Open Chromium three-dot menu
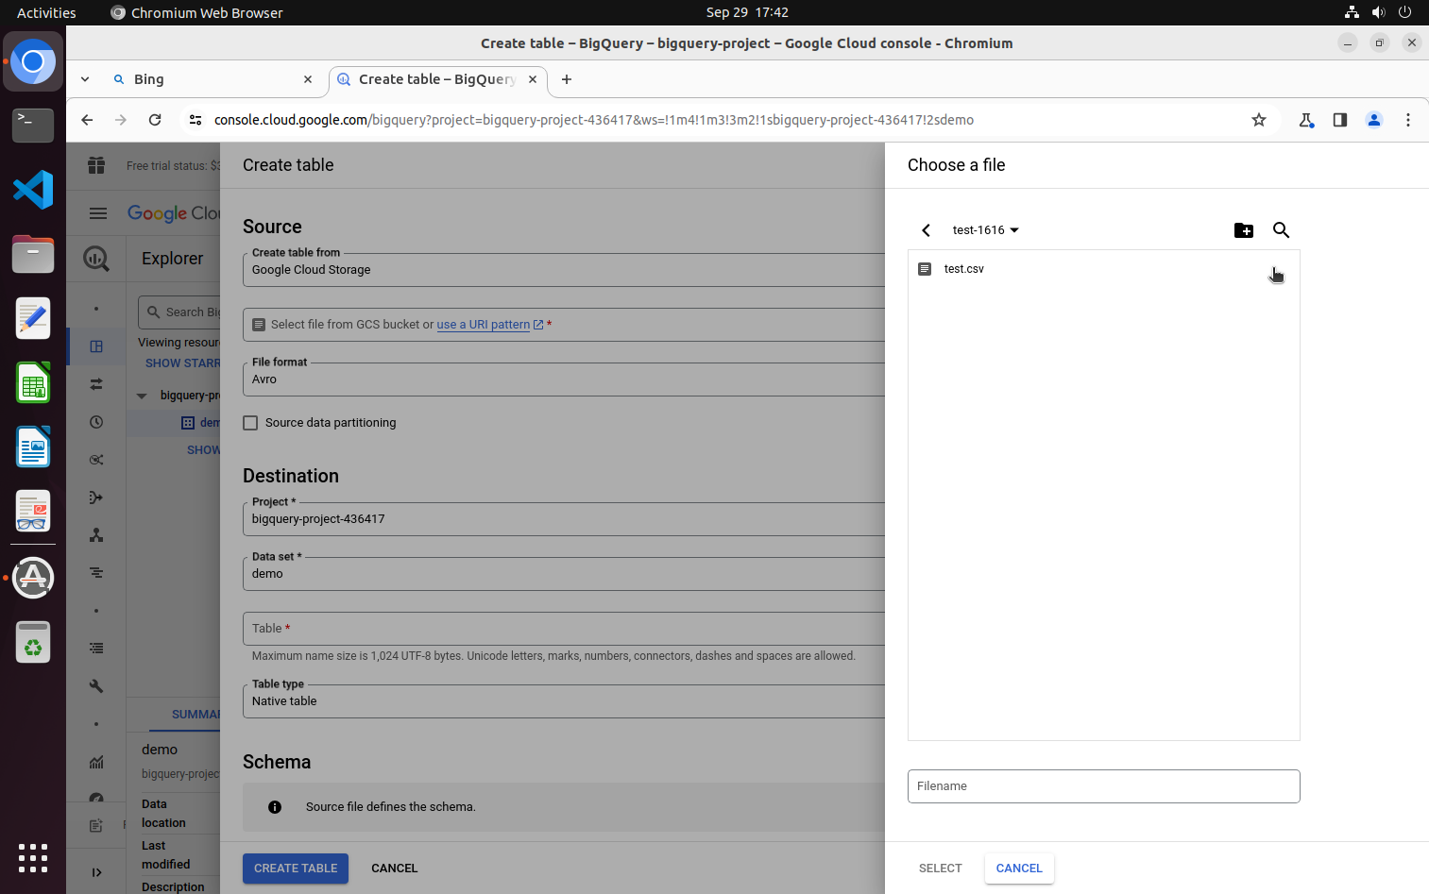1429x894 pixels. [x=1407, y=120]
